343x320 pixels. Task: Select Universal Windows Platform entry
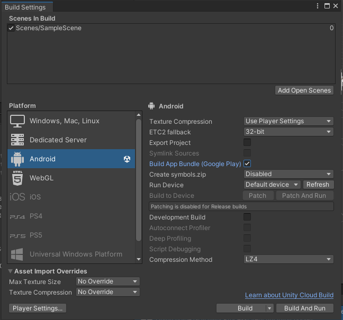coord(71,254)
